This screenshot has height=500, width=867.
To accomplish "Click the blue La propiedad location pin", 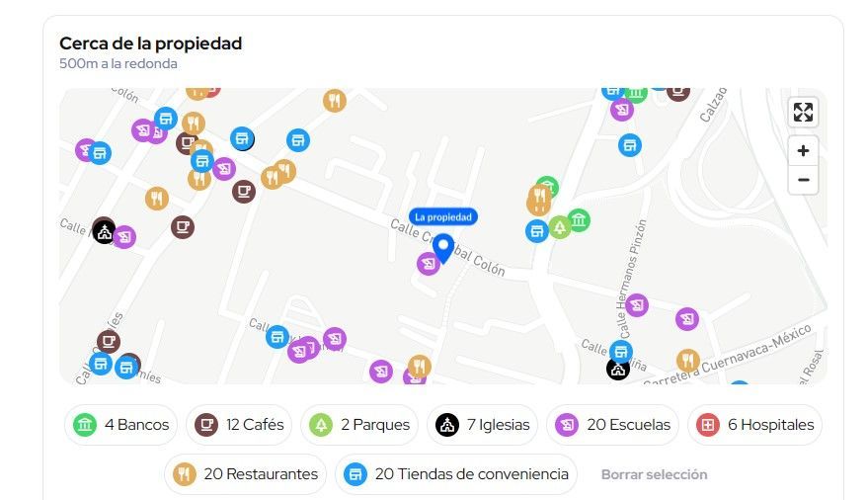I will [443, 248].
